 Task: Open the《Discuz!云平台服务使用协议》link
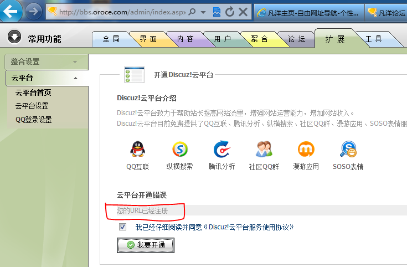click(249, 227)
